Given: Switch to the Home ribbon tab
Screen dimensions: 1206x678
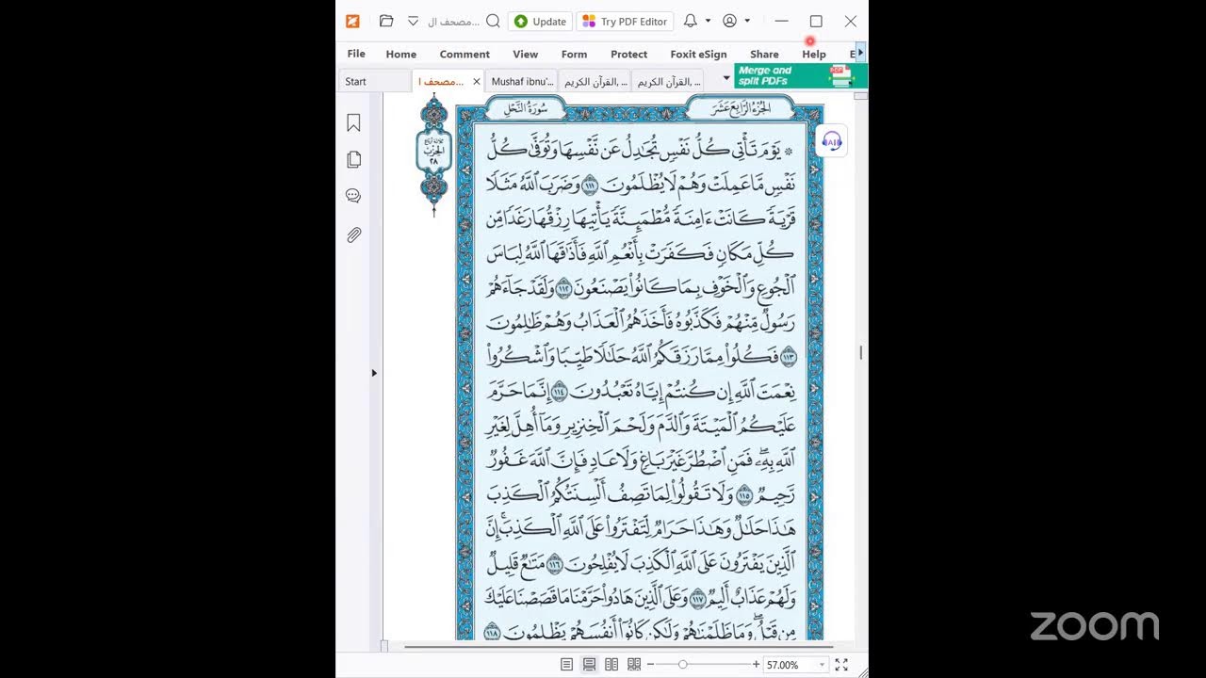Looking at the screenshot, I should click(x=400, y=54).
